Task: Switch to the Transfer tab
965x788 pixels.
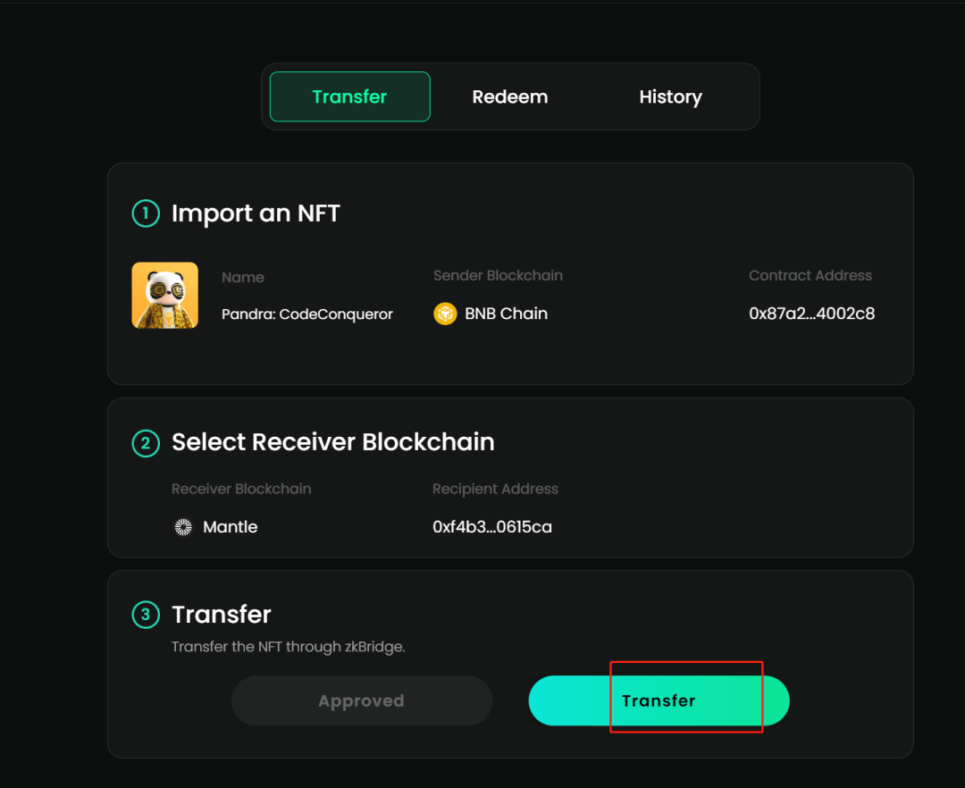Action: tap(349, 96)
